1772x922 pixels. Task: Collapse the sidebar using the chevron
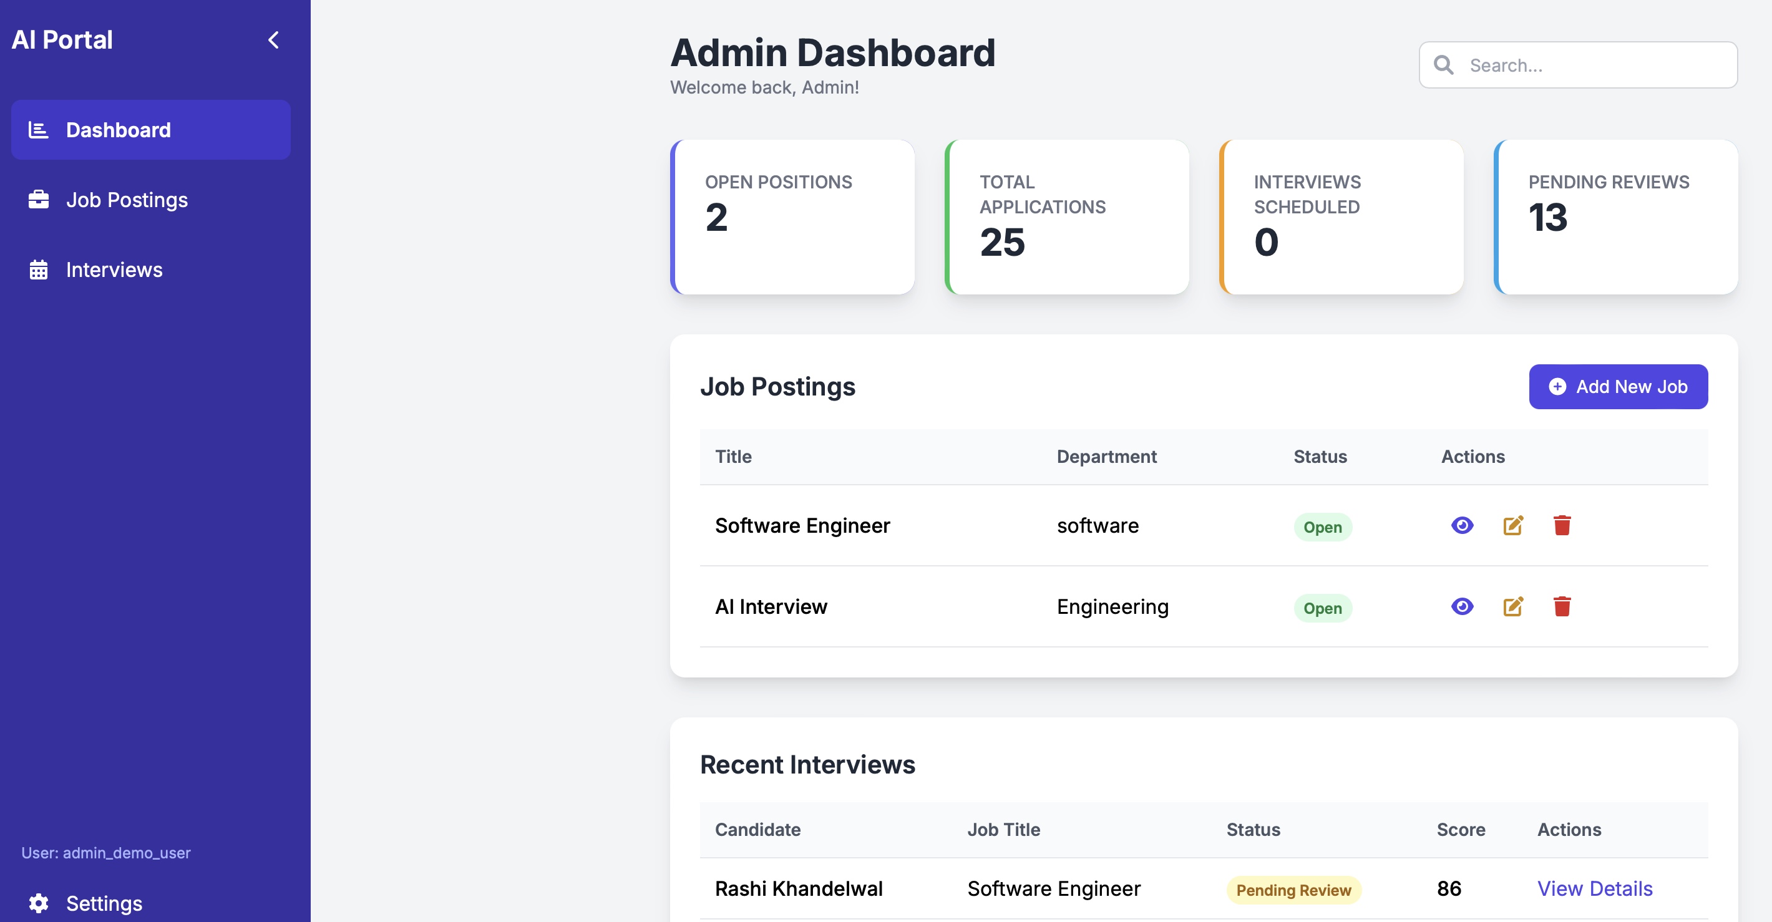coord(273,39)
